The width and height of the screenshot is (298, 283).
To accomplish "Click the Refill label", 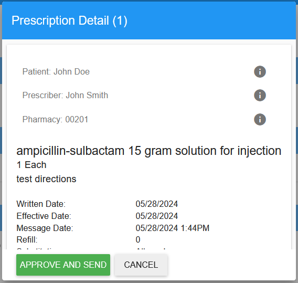I will pyautogui.click(x=27, y=239).
